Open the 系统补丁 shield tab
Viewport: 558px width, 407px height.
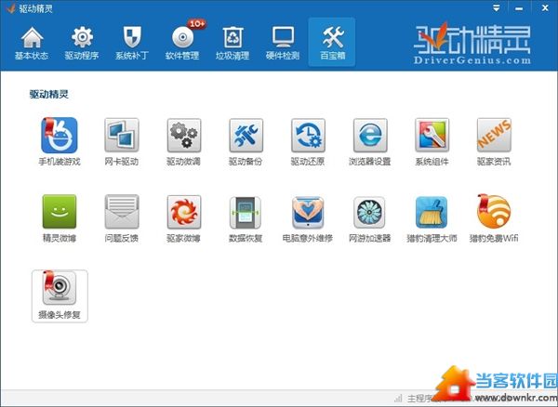132,43
